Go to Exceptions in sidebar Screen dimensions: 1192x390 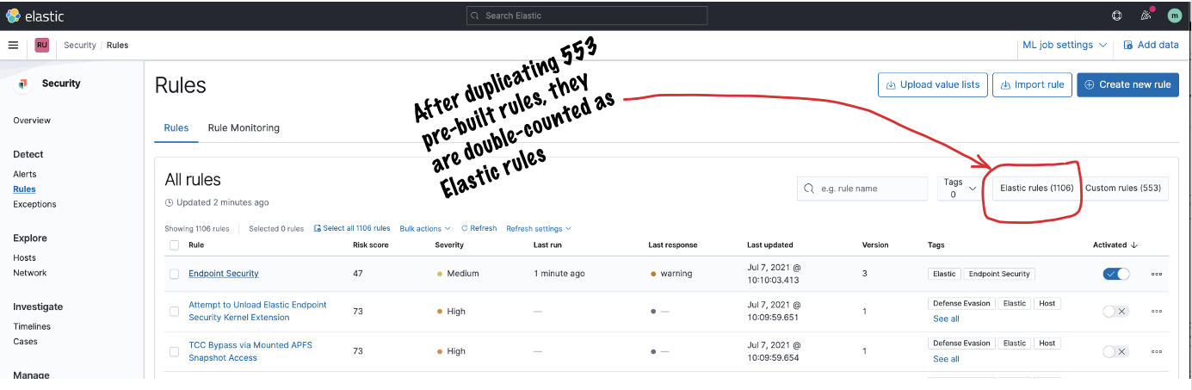point(34,204)
